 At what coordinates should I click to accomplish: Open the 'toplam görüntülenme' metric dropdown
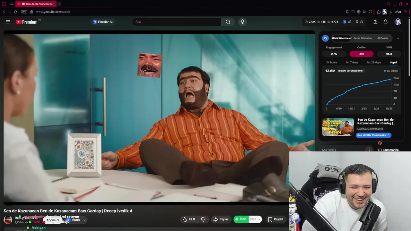[x=352, y=71]
